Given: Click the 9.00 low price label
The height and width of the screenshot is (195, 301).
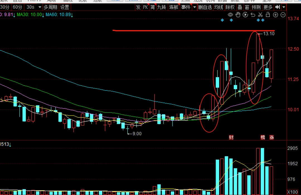Looking at the screenshot, I should click(137, 134).
